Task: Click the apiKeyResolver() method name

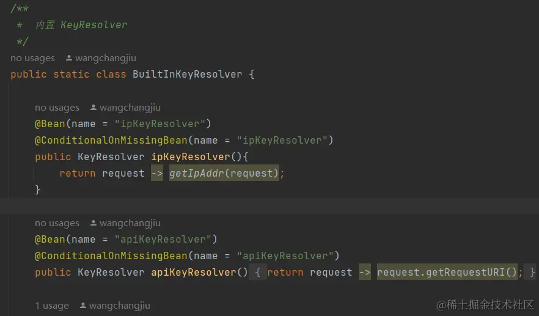Action: coord(194,273)
